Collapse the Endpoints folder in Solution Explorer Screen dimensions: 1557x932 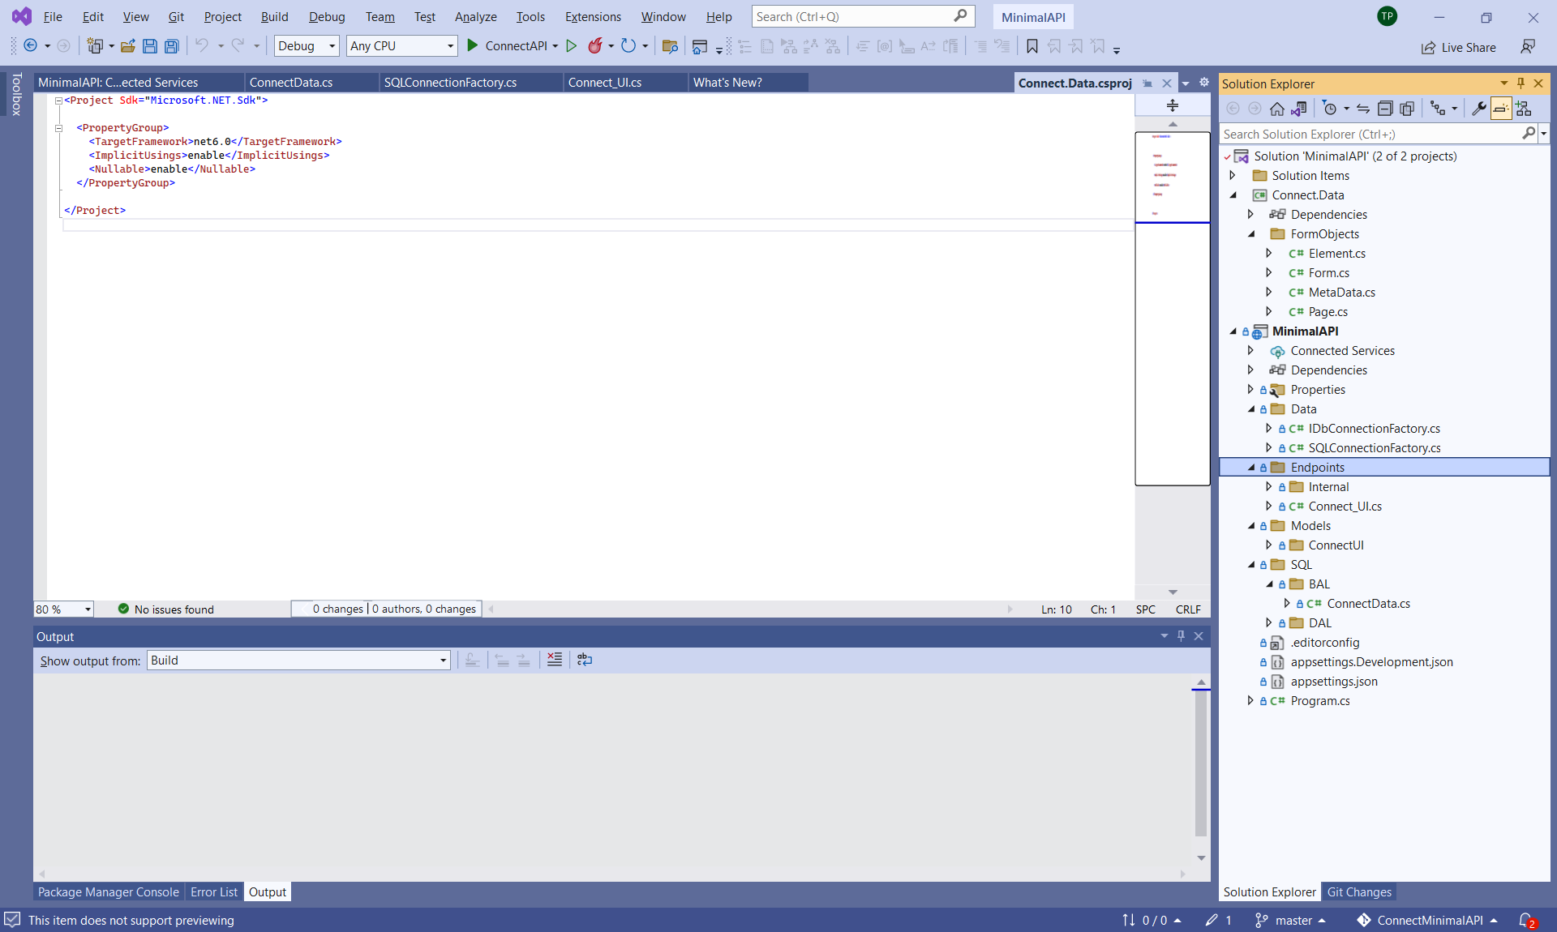click(x=1250, y=468)
